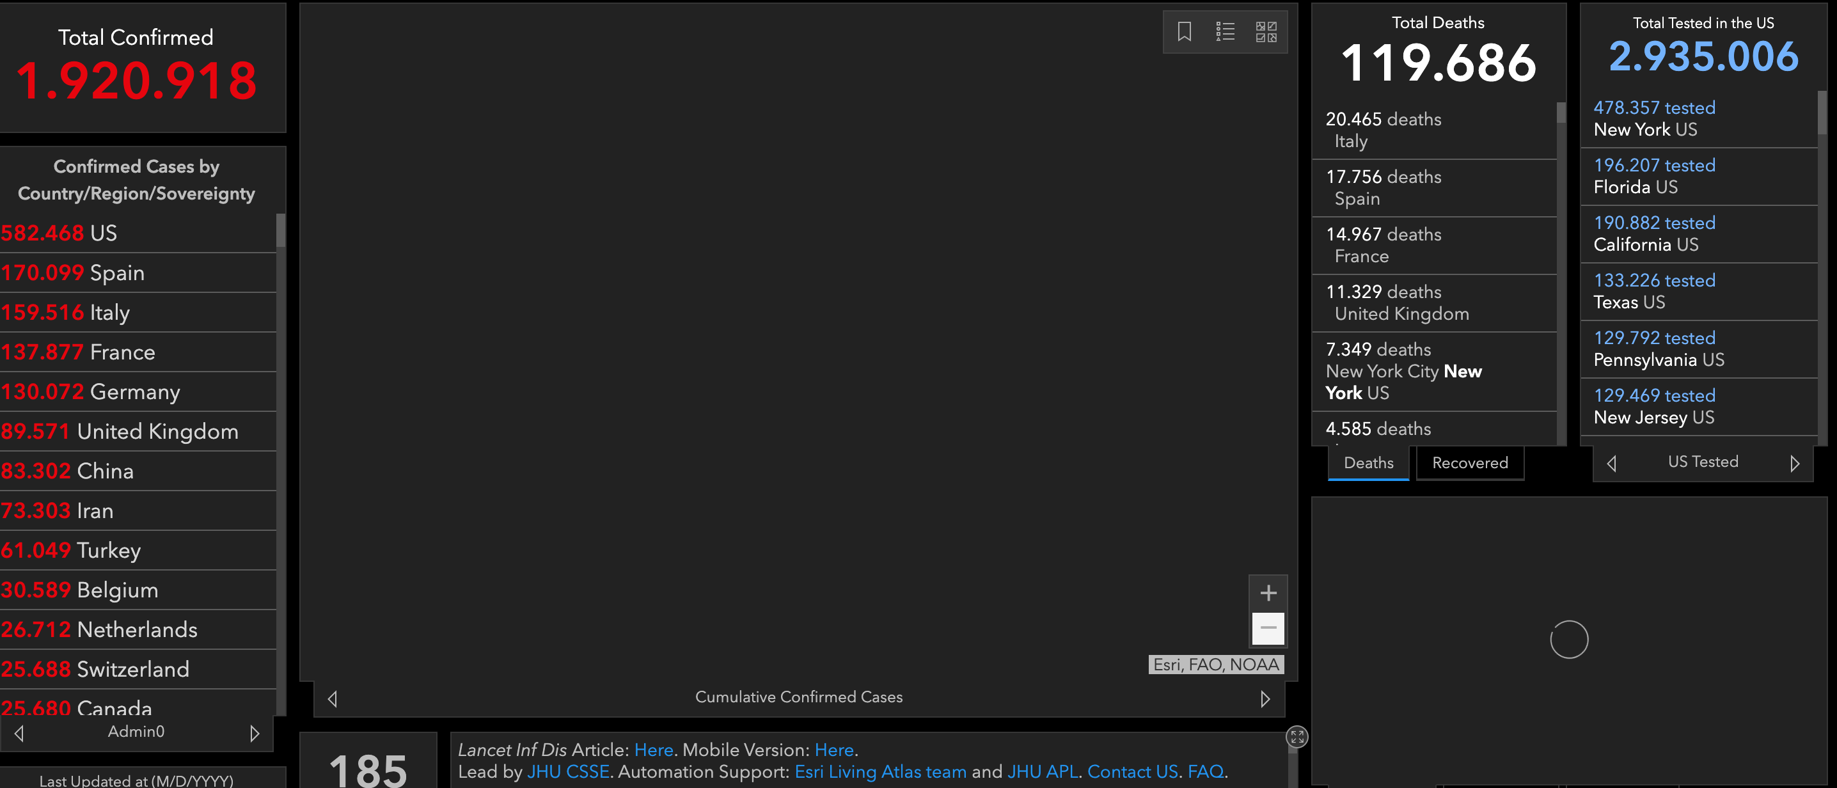Open the Esri Living Atlas team link
1837x788 pixels.
[880, 771]
